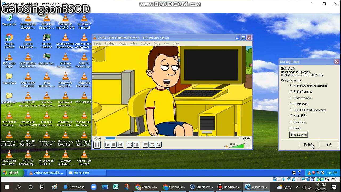Stop playback in VLC
341x192 pixels.
(x=114, y=145)
